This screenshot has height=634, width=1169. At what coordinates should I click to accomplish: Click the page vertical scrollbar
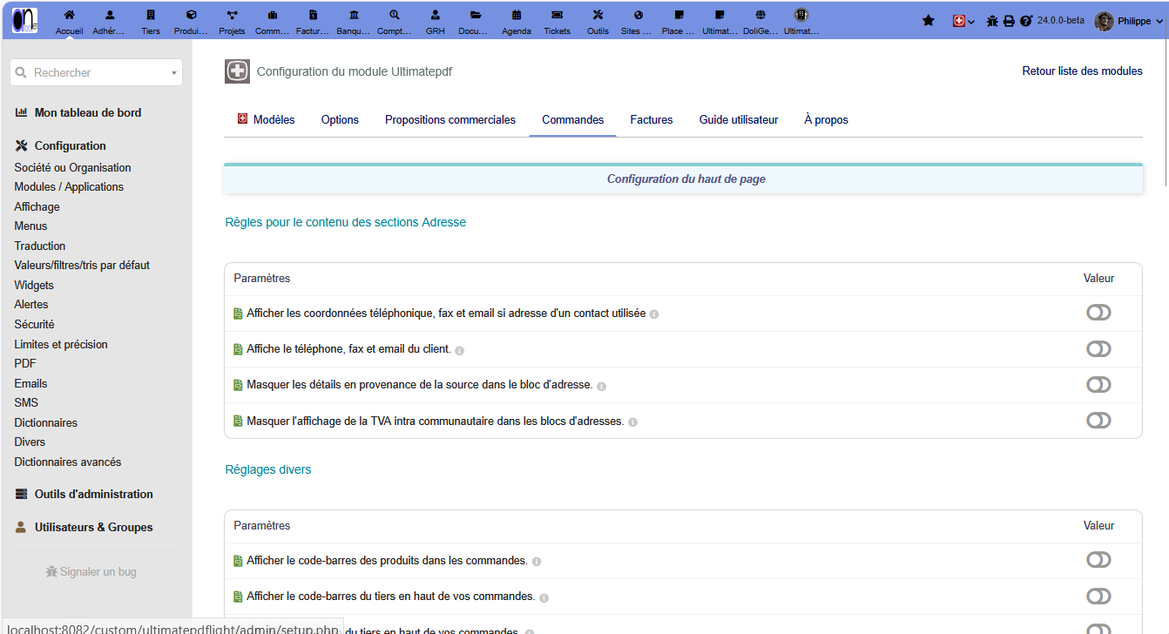click(x=1166, y=113)
